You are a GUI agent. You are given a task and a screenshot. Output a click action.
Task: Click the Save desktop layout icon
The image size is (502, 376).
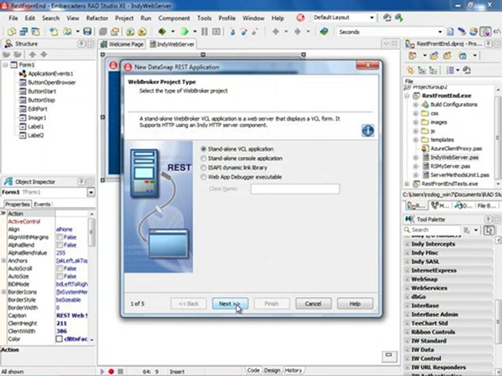pyautogui.click(x=387, y=18)
